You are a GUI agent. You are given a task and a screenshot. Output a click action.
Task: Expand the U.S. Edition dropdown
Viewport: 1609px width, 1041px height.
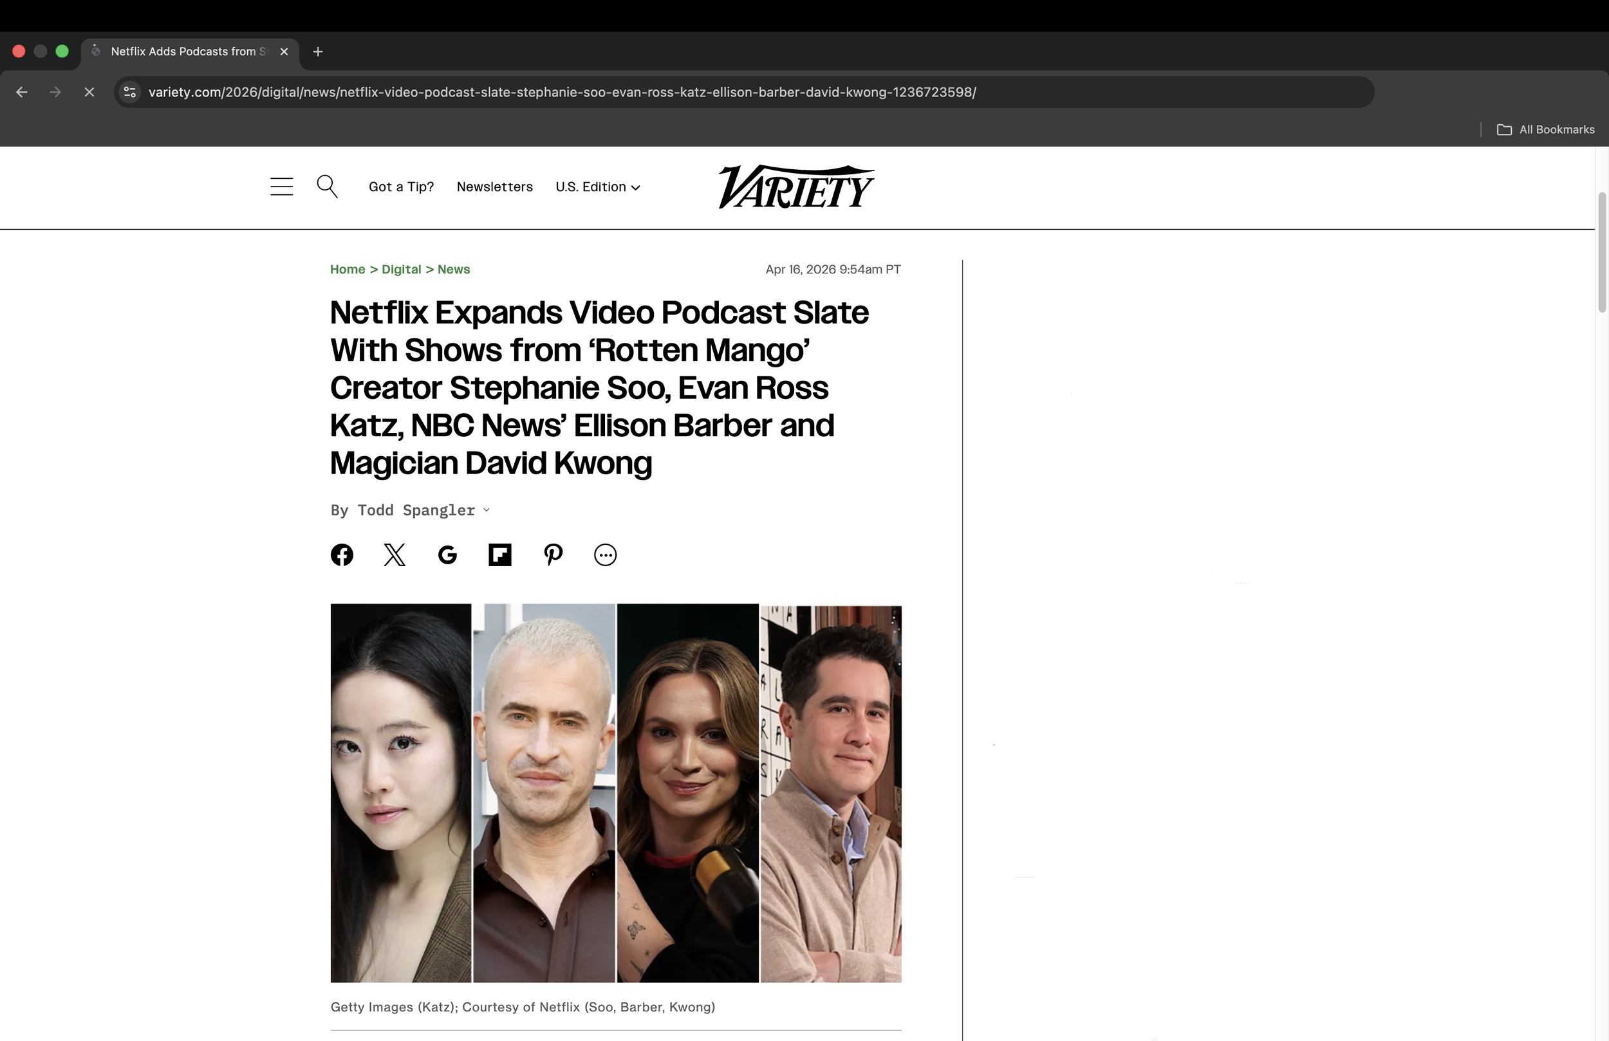pyautogui.click(x=598, y=187)
